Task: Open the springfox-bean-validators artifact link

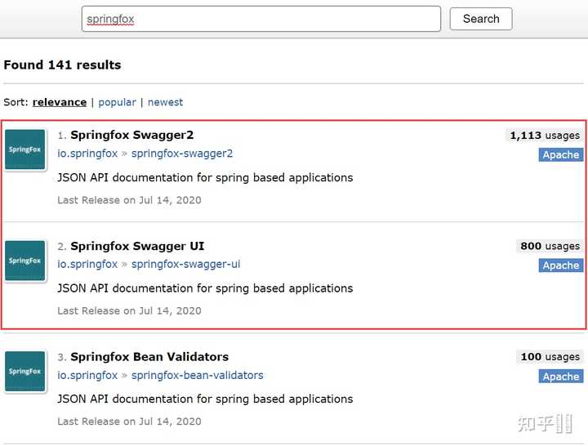Action: (x=197, y=375)
